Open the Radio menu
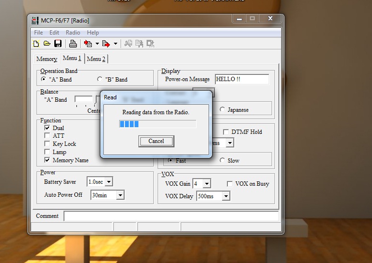 tap(73, 33)
